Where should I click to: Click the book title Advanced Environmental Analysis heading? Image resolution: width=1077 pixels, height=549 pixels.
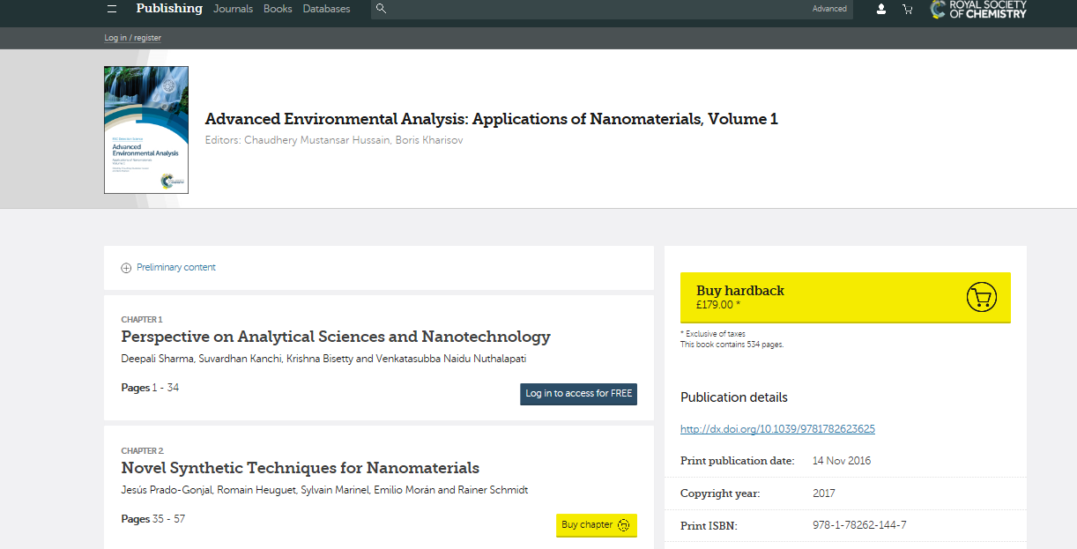492,119
